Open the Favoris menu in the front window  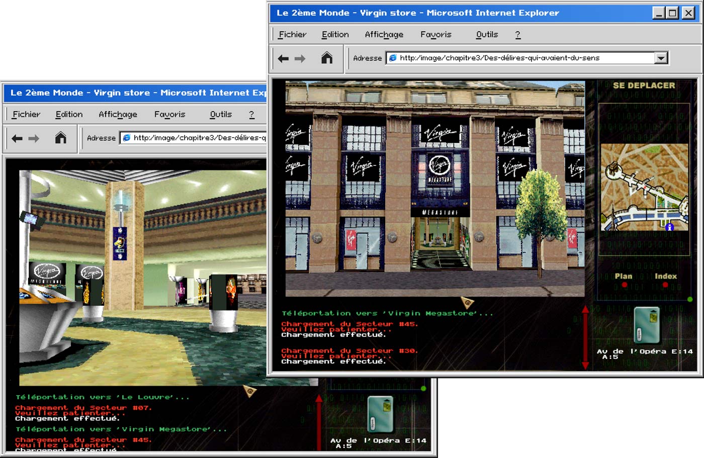pyautogui.click(x=435, y=35)
